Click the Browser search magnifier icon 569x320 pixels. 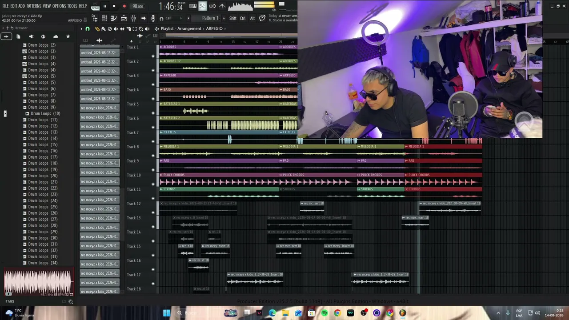[x=71, y=302]
